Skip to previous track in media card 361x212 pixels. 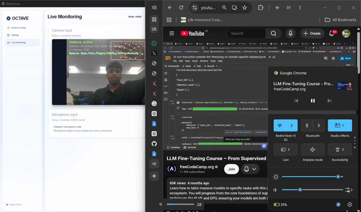click(296, 101)
